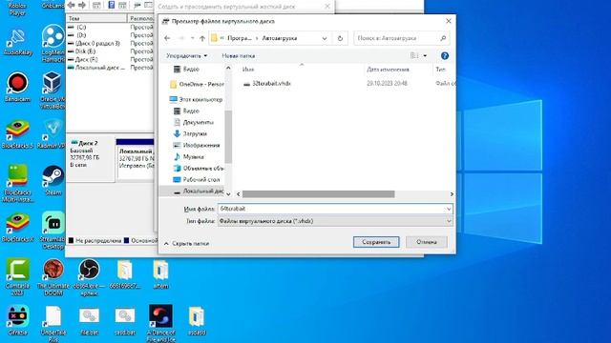Click the Имя файла text field
The image size is (611, 343).
[x=331, y=209]
